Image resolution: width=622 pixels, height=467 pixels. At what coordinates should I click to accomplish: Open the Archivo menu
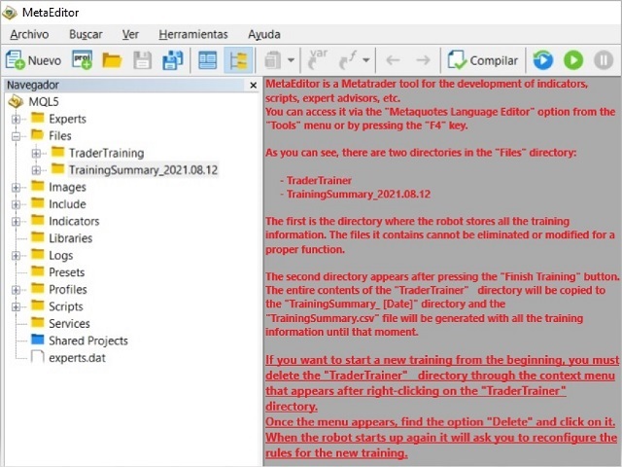click(29, 35)
